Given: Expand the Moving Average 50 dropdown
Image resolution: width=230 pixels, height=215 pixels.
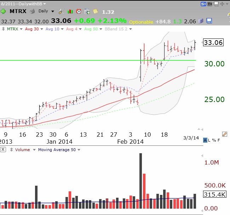Looking at the screenshot, I should click(x=79, y=150).
